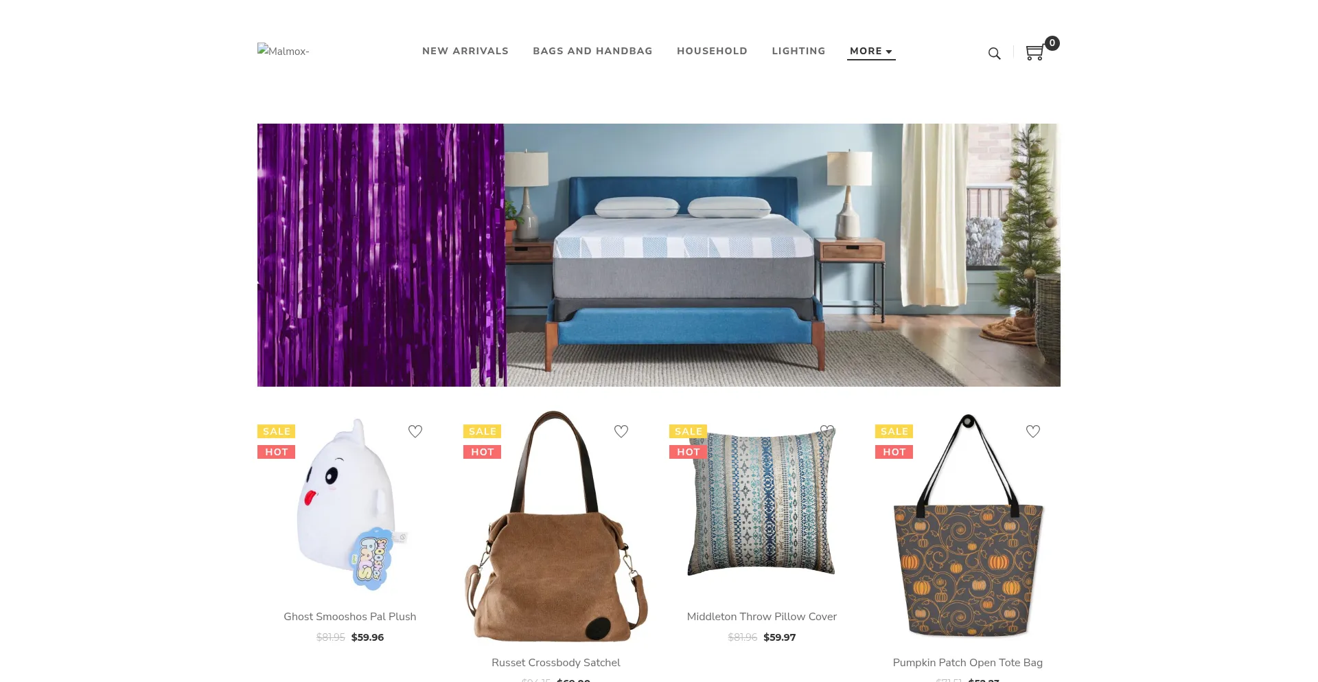
Task: Select the Lighting menu item
Action: (798, 51)
